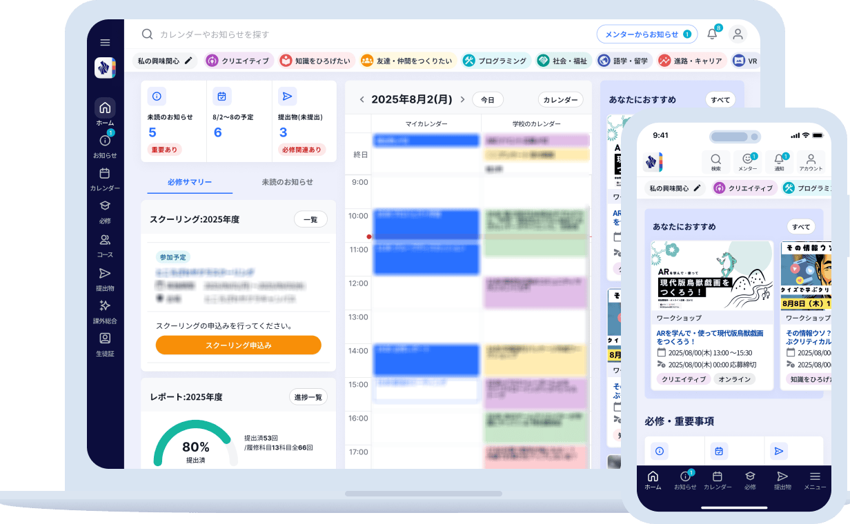Open 提出物 in the left sidebar
Image resolution: width=850 pixels, height=524 pixels.
click(x=105, y=279)
